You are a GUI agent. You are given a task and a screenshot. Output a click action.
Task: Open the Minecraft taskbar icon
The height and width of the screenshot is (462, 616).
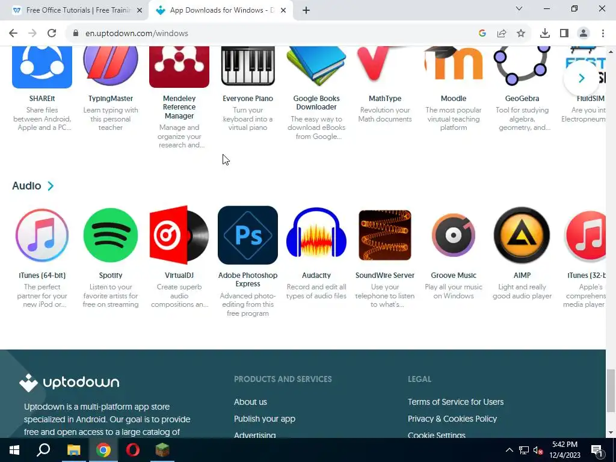(x=162, y=450)
